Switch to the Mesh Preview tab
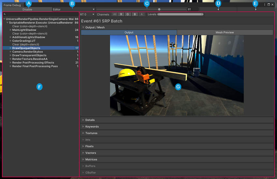 (225, 32)
